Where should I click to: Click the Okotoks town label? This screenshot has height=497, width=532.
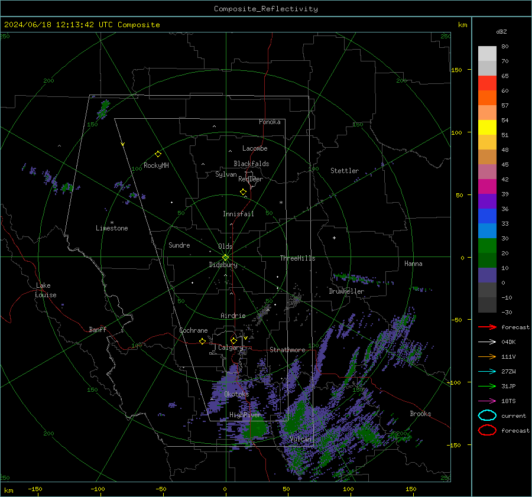(x=236, y=394)
